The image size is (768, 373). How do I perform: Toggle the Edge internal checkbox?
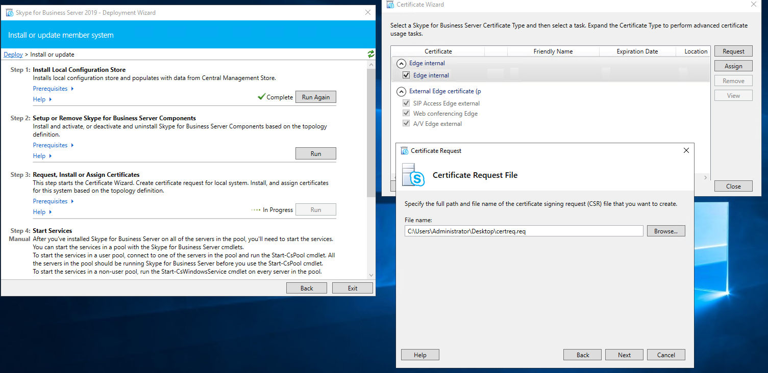[x=406, y=75]
